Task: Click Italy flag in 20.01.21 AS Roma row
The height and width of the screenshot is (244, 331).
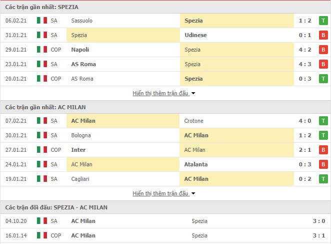Action: pyautogui.click(x=42, y=79)
